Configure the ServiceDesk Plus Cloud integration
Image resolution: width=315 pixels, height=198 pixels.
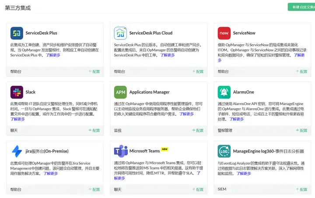pos(198,71)
